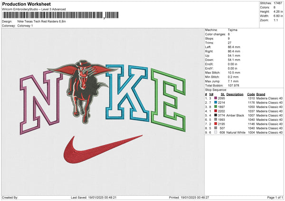285x201 pixels.
Task: Click the red Nike swoosh
Action: pos(103,149)
